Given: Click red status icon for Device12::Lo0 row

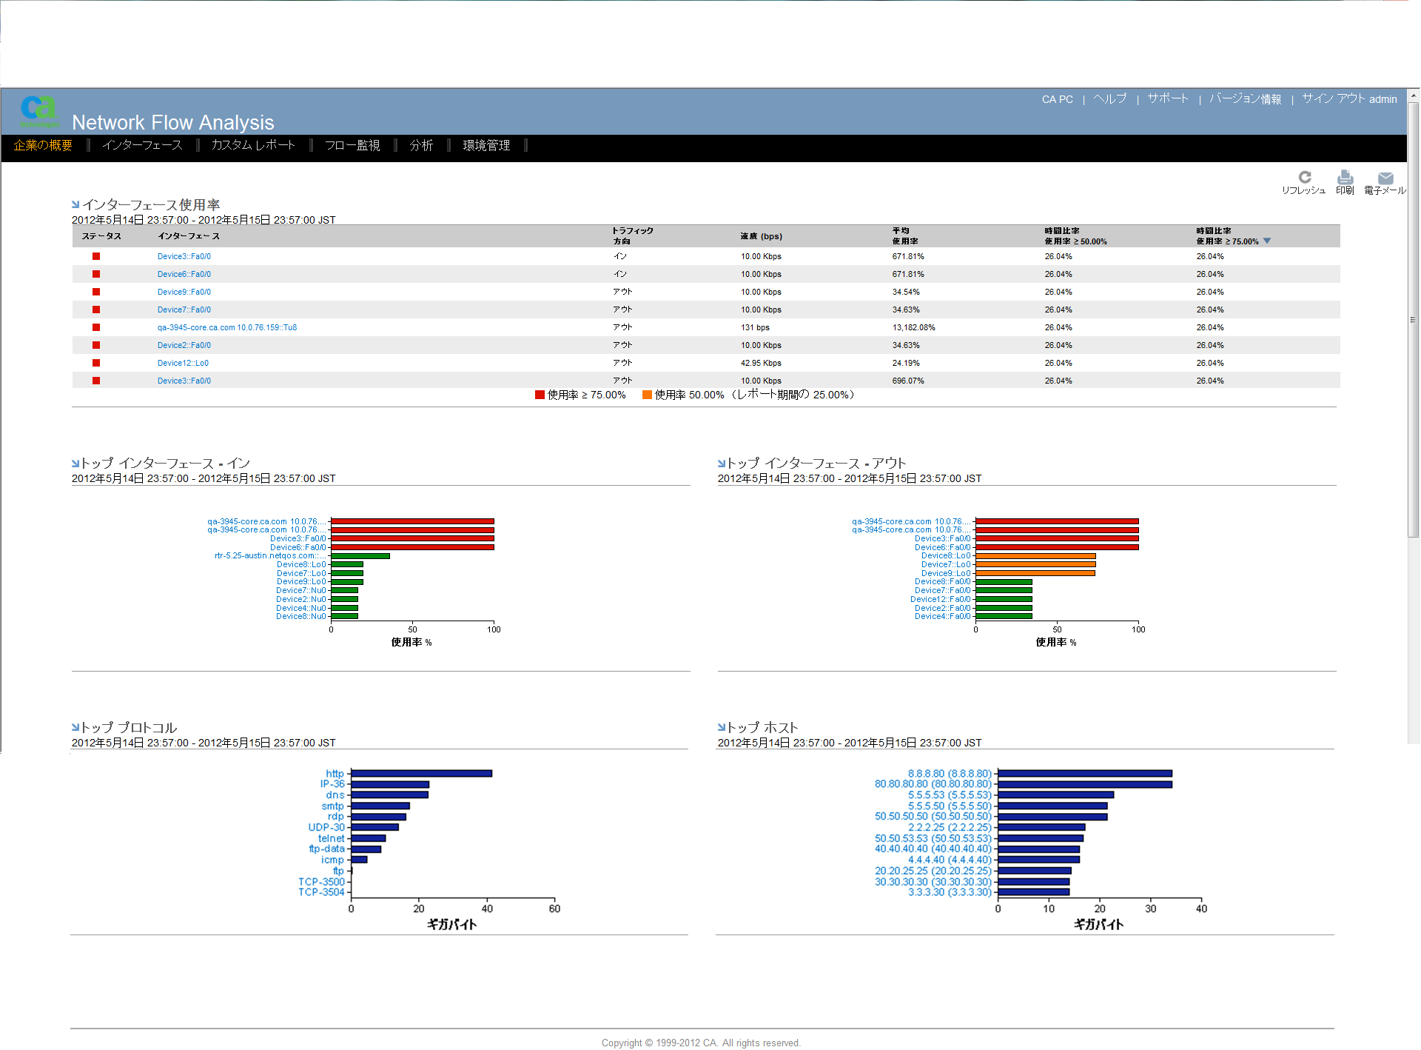Looking at the screenshot, I should coord(96,363).
